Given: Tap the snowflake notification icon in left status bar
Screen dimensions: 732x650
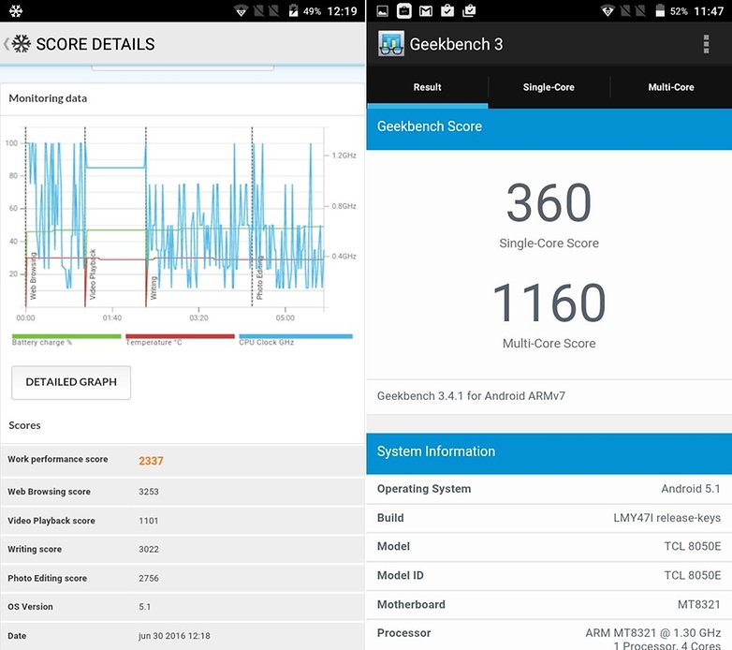Looking at the screenshot, I should coord(15,10).
